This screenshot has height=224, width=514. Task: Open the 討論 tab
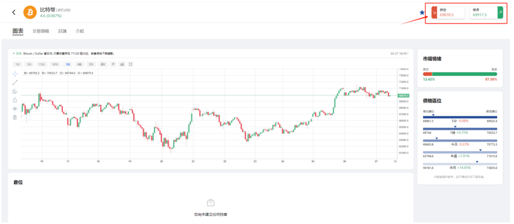click(x=62, y=31)
